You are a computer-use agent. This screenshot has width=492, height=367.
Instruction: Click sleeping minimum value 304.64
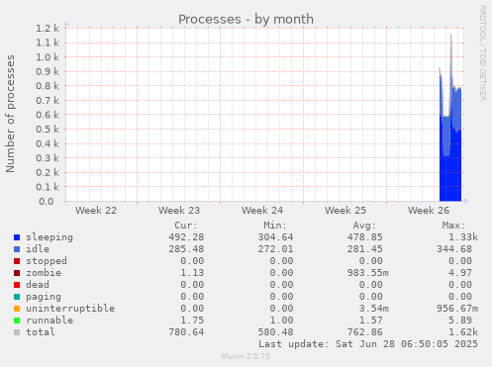click(275, 237)
